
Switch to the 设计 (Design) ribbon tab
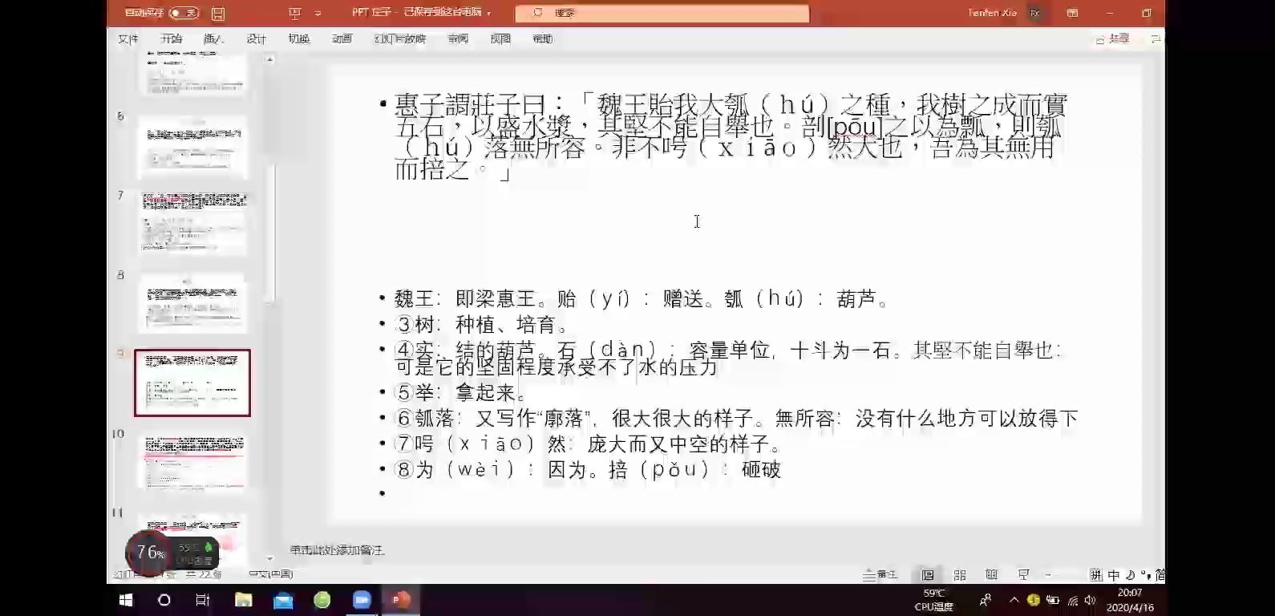[257, 39]
